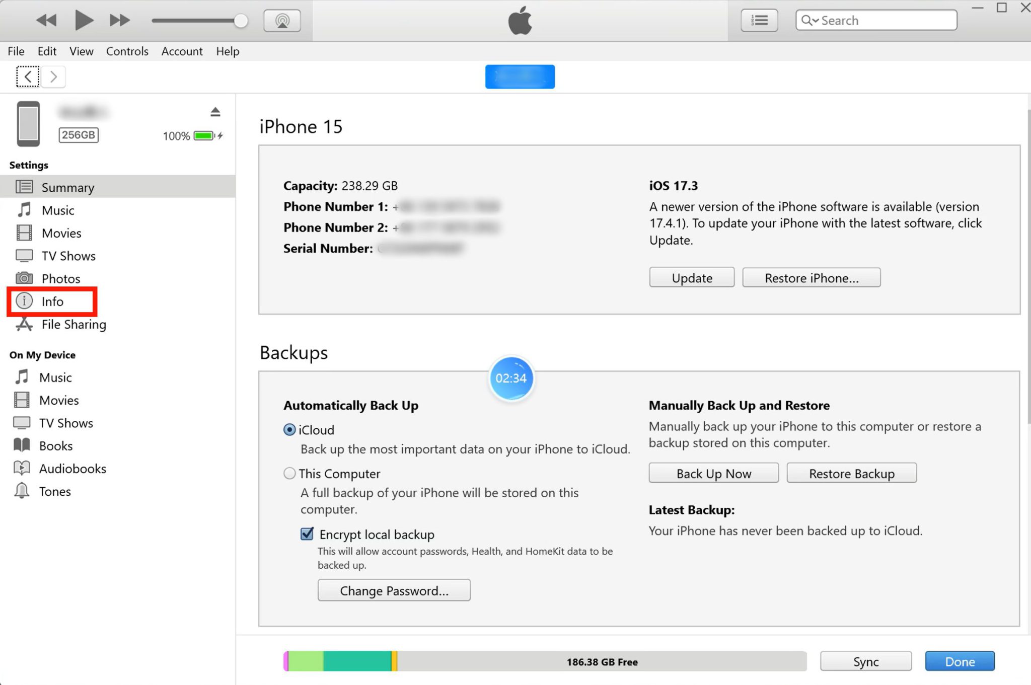Go forward with the right chevron
Screen dimensions: 1031x685
54,77
